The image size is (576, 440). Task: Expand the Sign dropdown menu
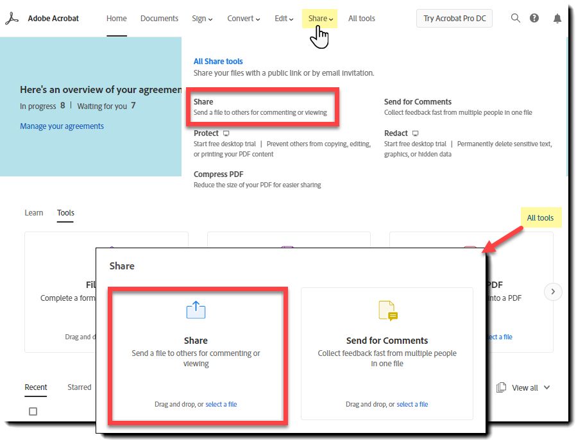click(202, 19)
